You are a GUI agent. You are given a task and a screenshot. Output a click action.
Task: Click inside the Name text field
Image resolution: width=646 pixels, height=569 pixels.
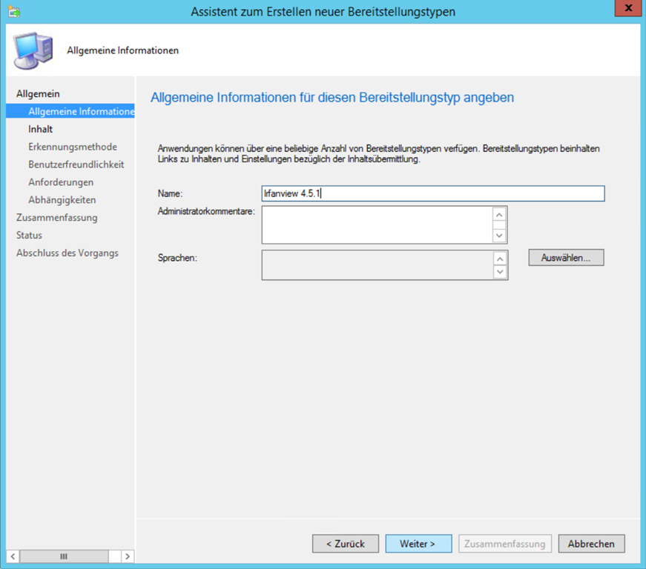[x=432, y=193]
